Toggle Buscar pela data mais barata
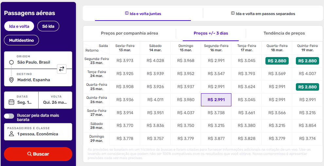The width and height of the screenshot is (324, 166). pos(9,116)
